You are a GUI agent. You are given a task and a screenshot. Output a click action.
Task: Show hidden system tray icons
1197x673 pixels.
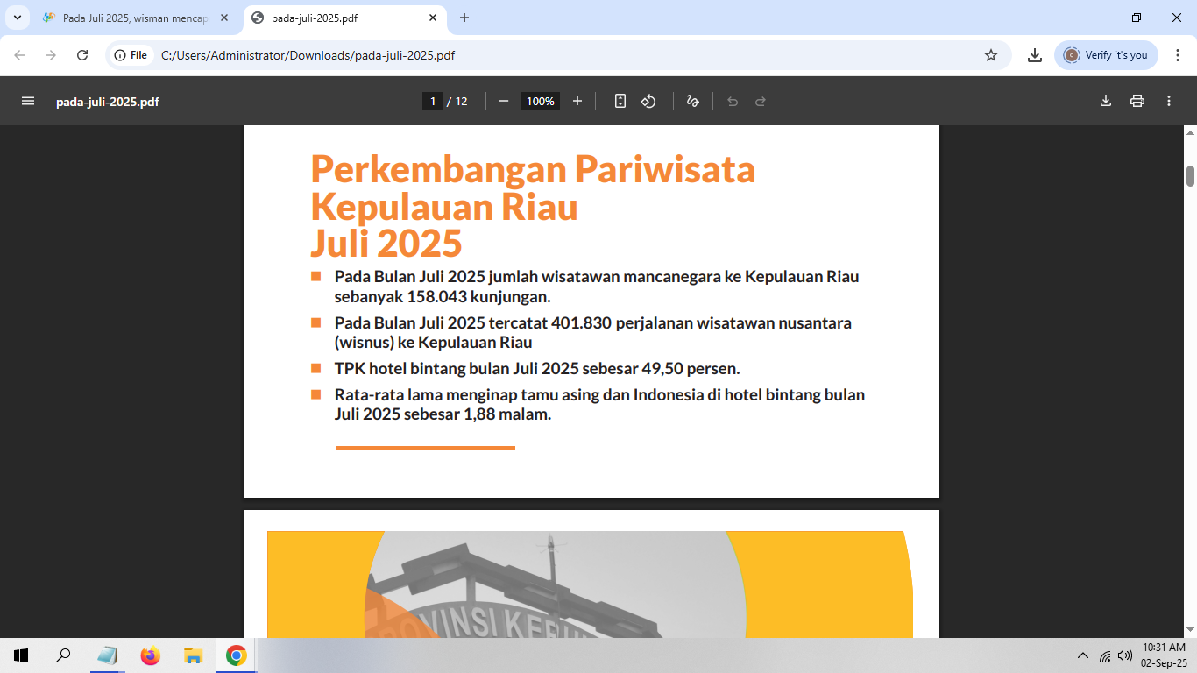click(x=1083, y=655)
